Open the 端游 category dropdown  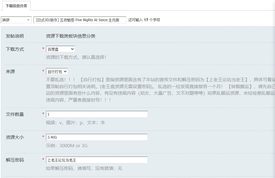pyautogui.click(x=16, y=20)
